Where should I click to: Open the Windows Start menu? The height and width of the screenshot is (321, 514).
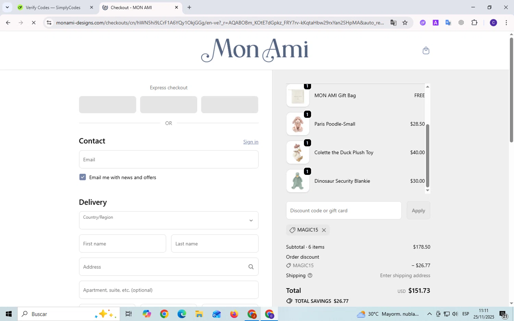9,314
